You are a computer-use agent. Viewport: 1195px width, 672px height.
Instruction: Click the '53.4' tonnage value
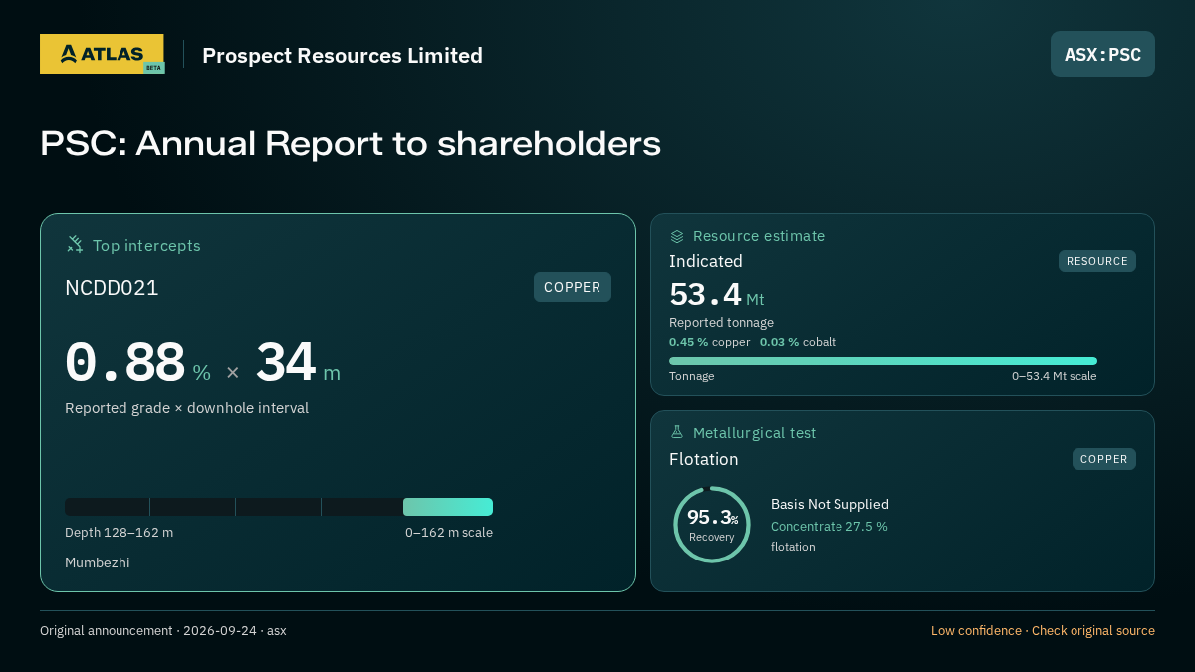coord(705,295)
